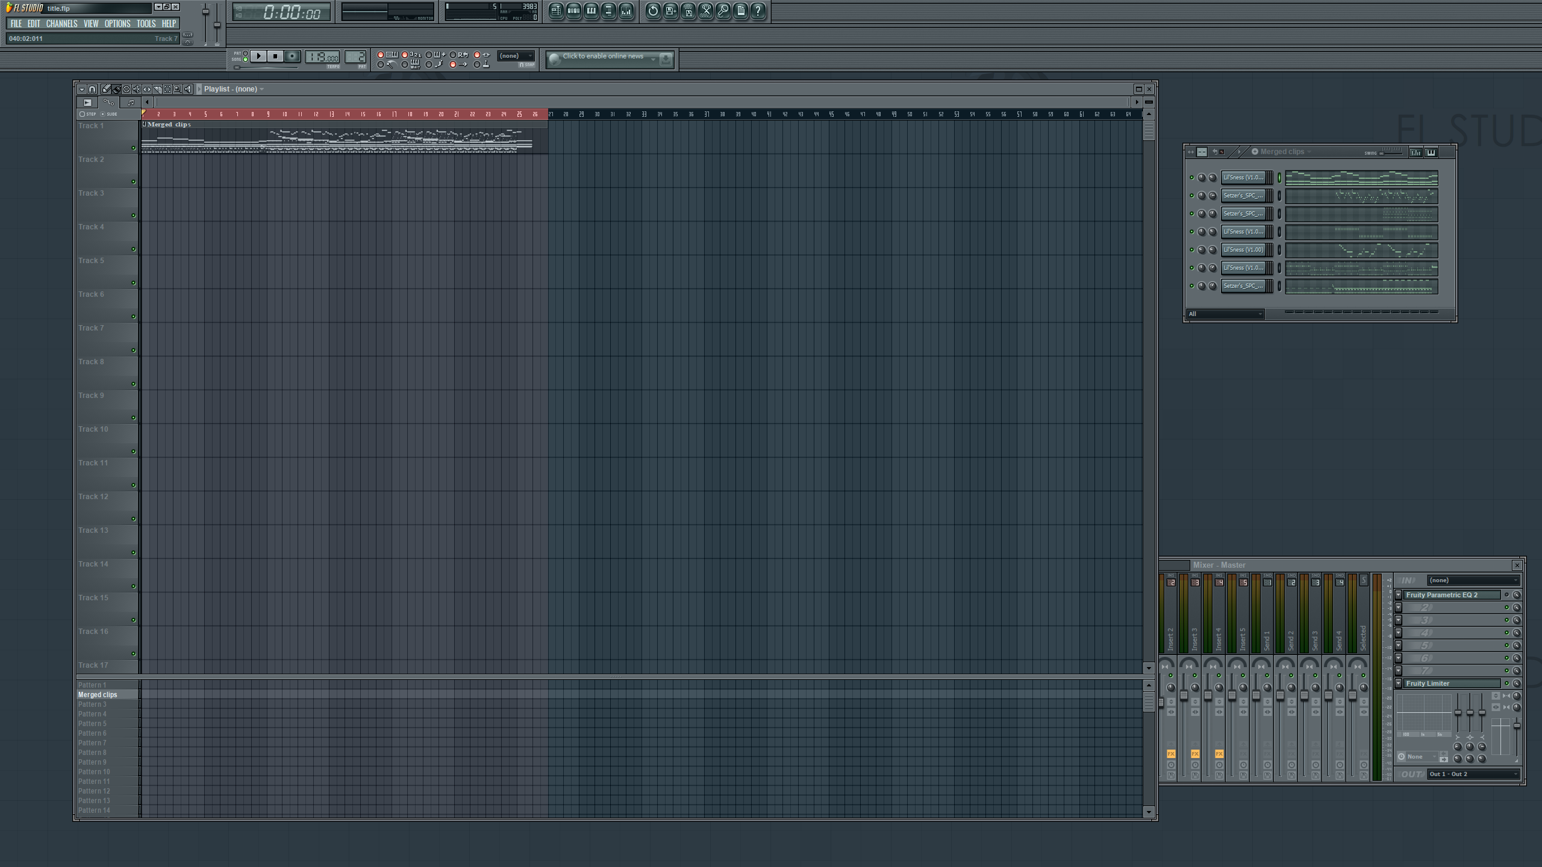1542x867 pixels.
Task: Select the Delete tool in Playlist
Action: [126, 89]
